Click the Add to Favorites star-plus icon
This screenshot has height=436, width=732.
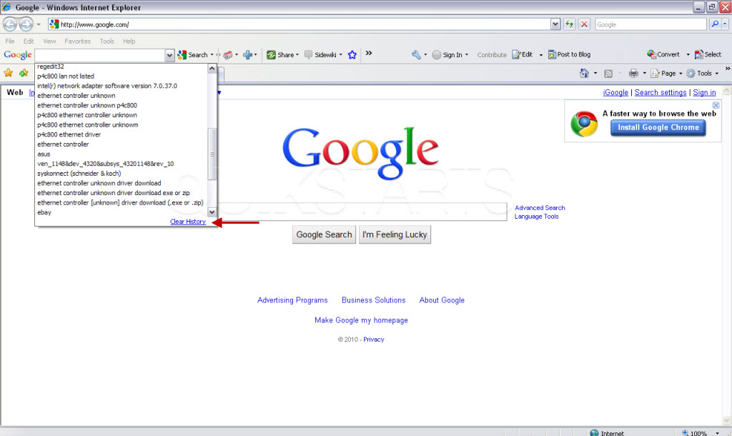coord(24,73)
